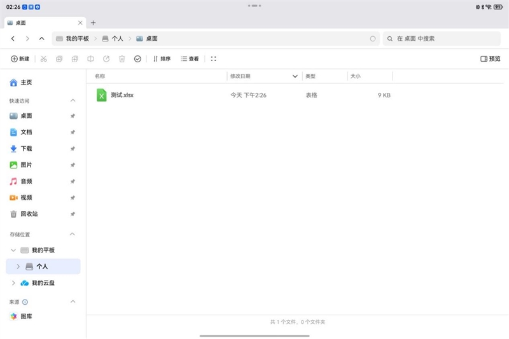Open the 排序 sort menu
This screenshot has height=339, width=509.
click(x=162, y=59)
